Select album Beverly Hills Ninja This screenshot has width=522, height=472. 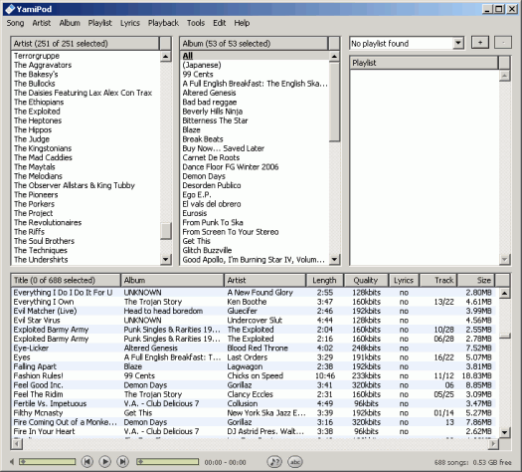255,112
